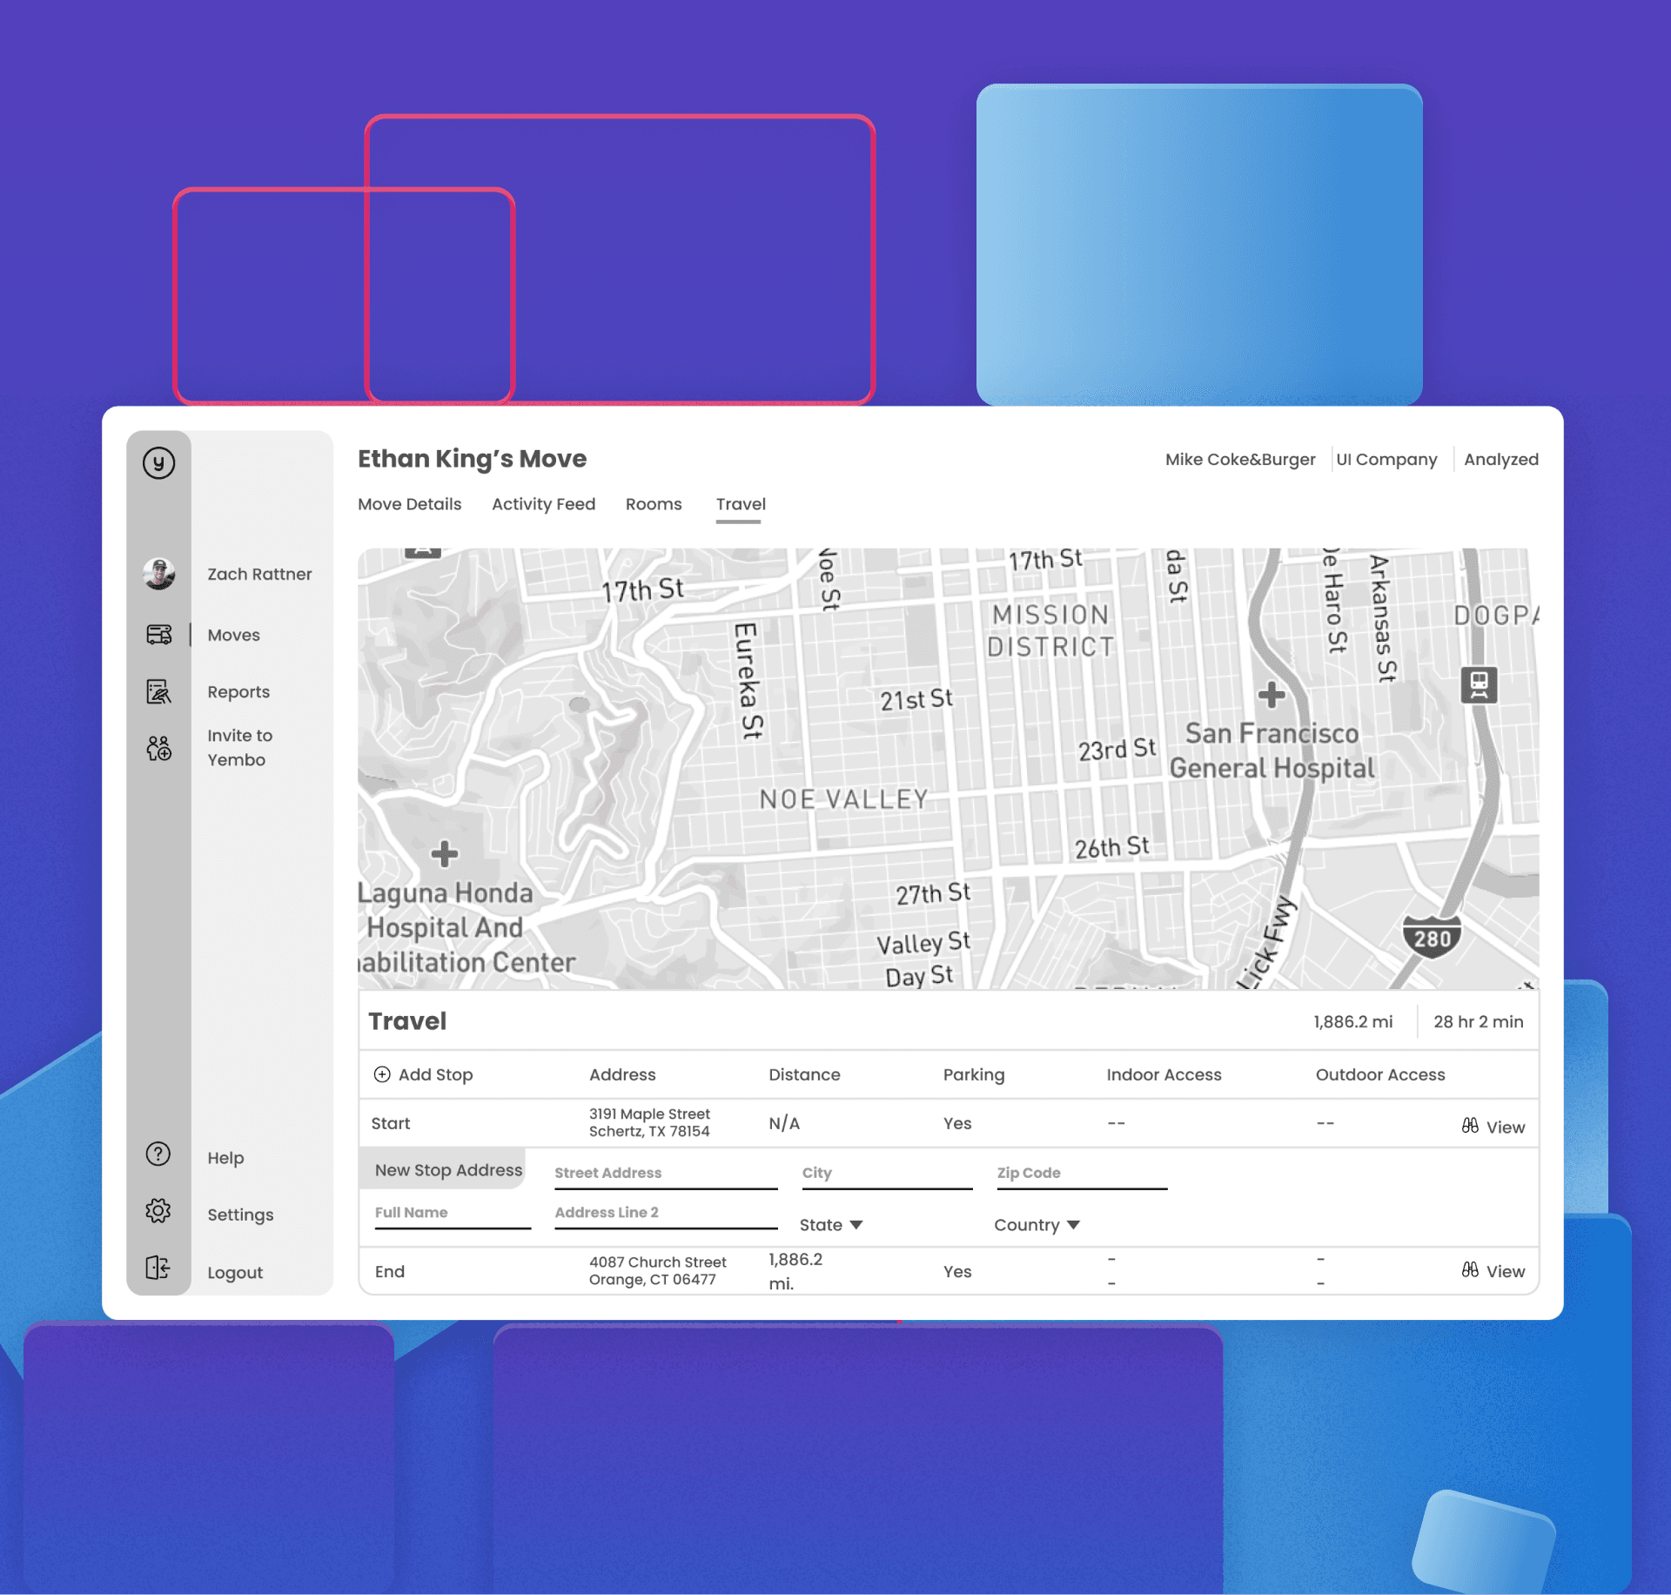Image resolution: width=1671 pixels, height=1595 pixels.
Task: Switch to the Activity Feed tab
Action: [543, 504]
